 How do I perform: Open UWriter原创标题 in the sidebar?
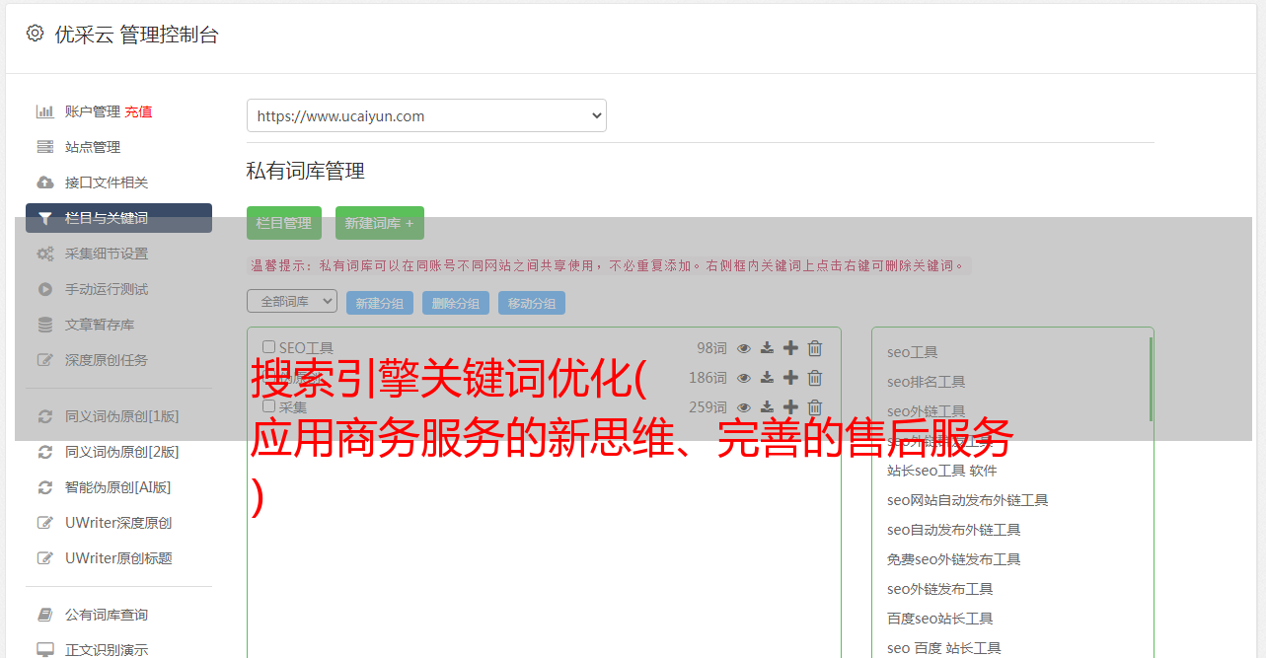point(118,558)
